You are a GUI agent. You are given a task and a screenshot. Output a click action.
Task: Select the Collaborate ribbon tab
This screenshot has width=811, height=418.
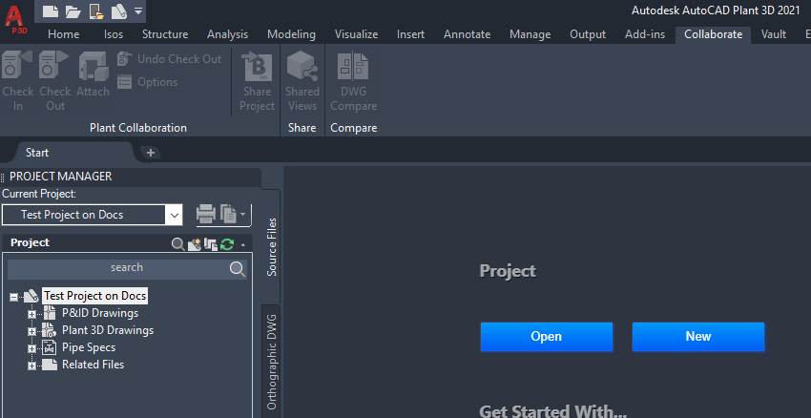click(714, 34)
